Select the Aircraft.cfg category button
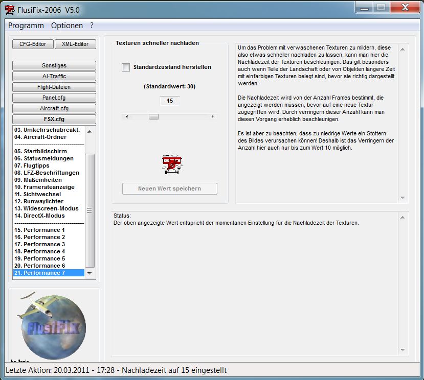 pos(54,108)
